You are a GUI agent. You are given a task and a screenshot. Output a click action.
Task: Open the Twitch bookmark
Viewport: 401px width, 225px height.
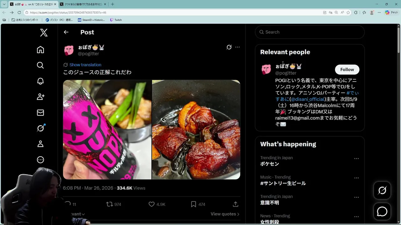116,20
